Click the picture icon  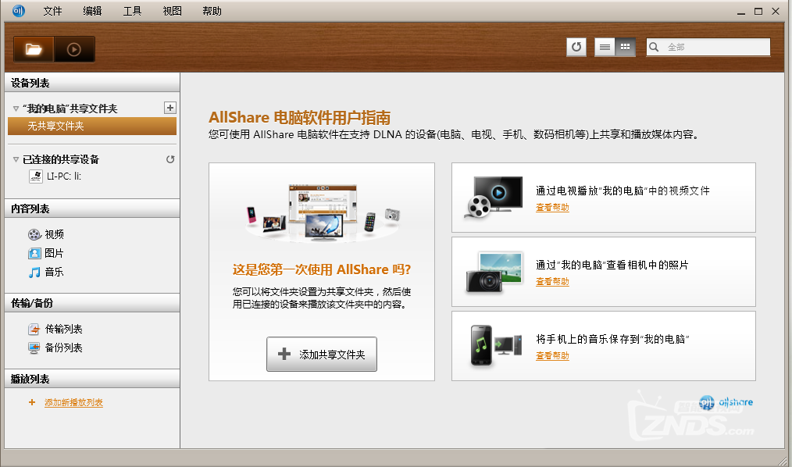click(x=34, y=254)
